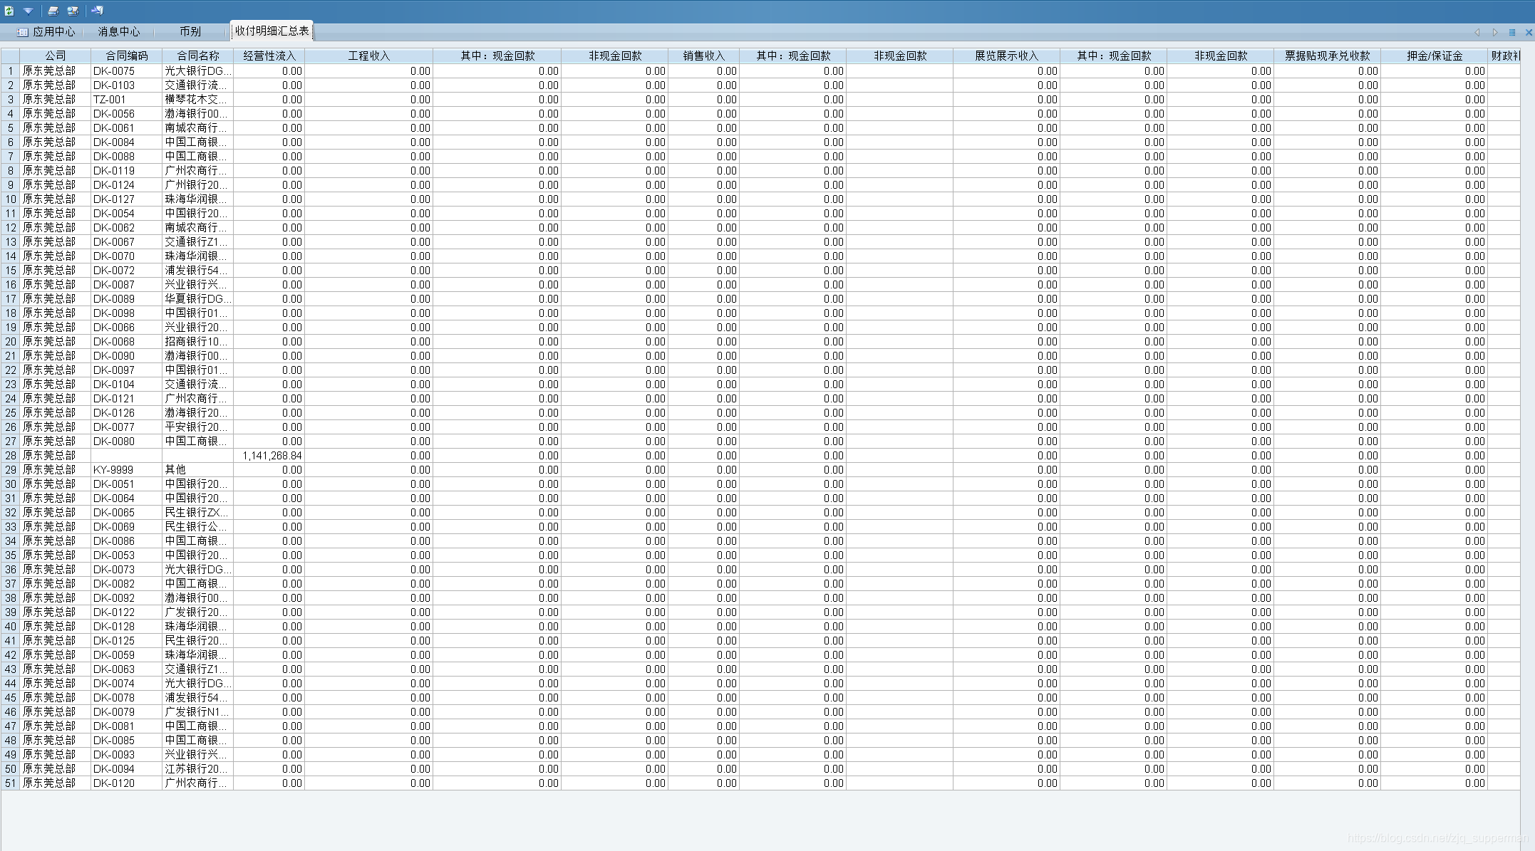This screenshot has width=1535, height=851.
Task: Open the tab list menu icon
Action: (x=1511, y=32)
